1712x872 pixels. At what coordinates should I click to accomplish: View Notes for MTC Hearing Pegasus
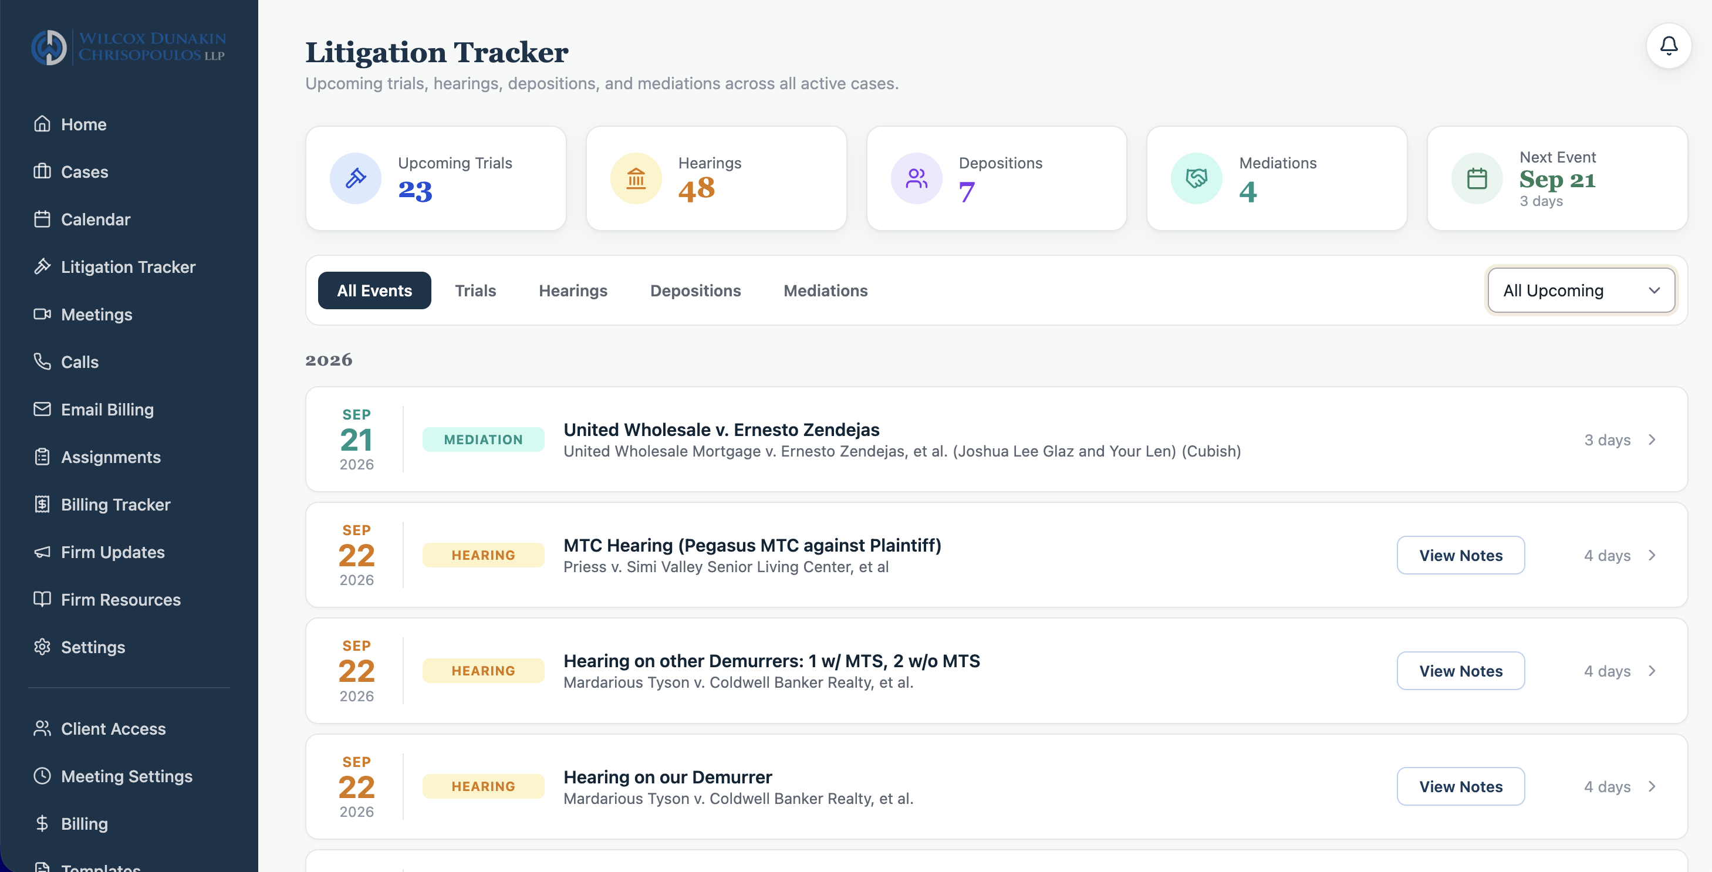[x=1461, y=556]
